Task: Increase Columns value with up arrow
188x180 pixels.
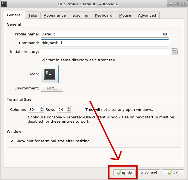Action: (x=42, y=108)
